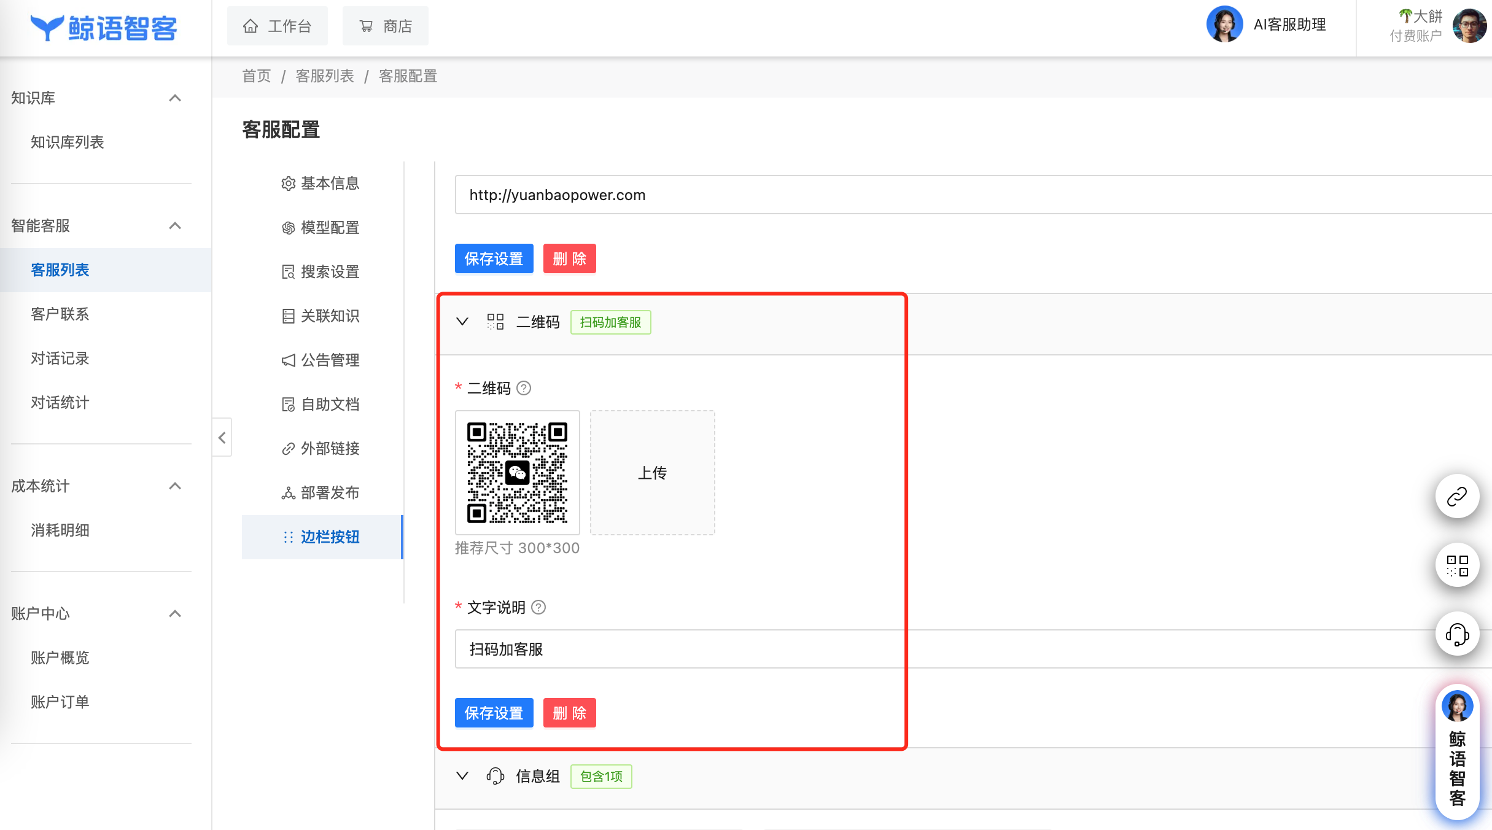
Task: Collapse the 二维码 section chevron
Action: point(462,322)
